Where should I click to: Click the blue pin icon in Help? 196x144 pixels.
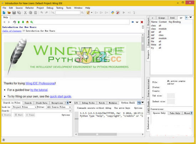point(133,22)
